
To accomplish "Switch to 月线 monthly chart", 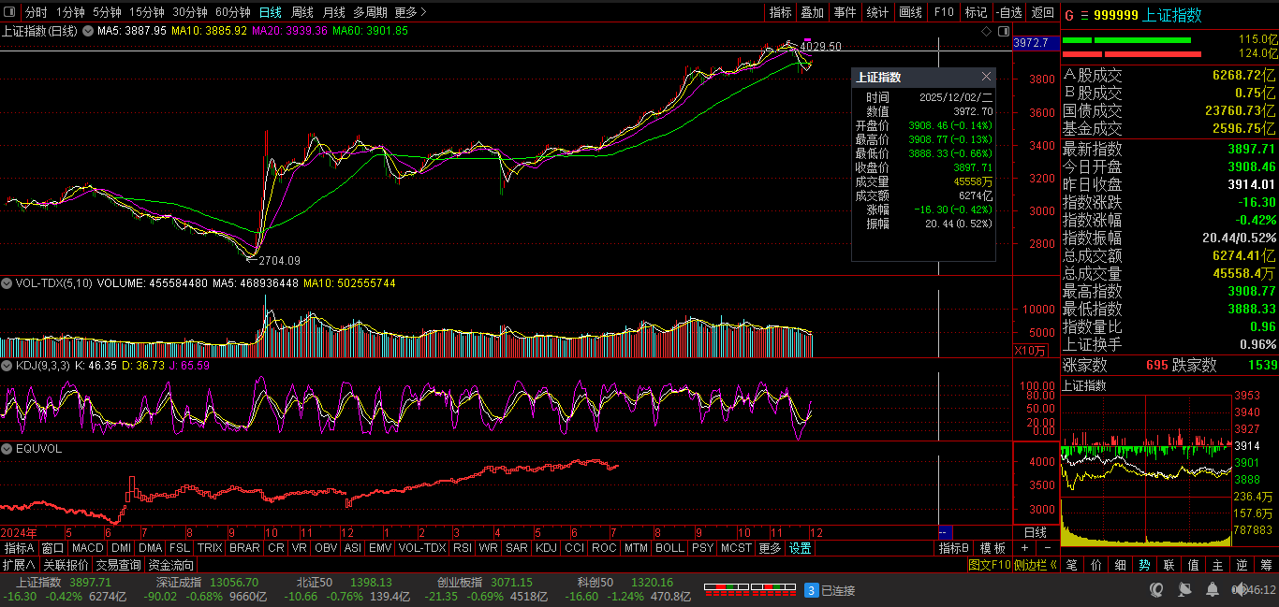I will pyautogui.click(x=334, y=12).
